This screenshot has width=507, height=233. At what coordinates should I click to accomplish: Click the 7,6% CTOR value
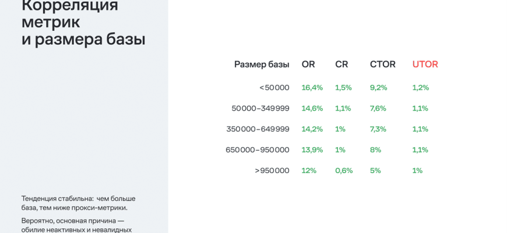378,108
